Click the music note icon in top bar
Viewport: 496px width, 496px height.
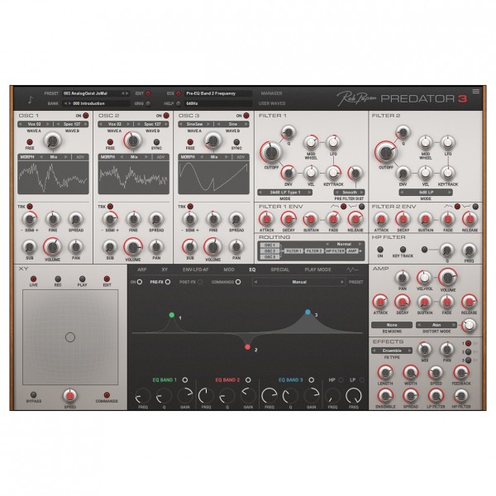point(31,100)
